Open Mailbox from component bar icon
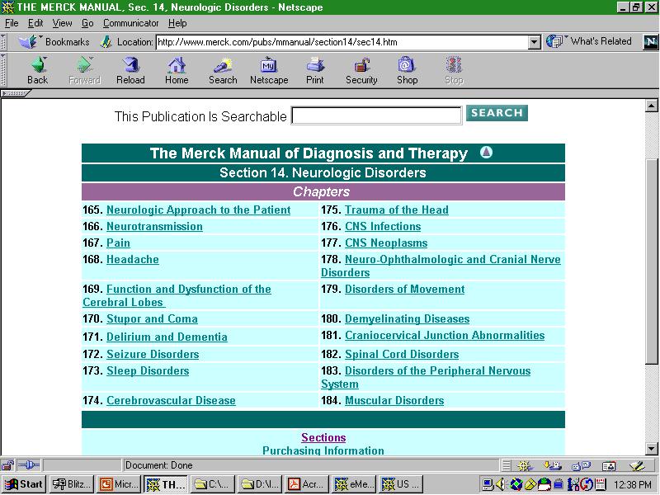Screen dimensions: 660x495 (x=553, y=465)
